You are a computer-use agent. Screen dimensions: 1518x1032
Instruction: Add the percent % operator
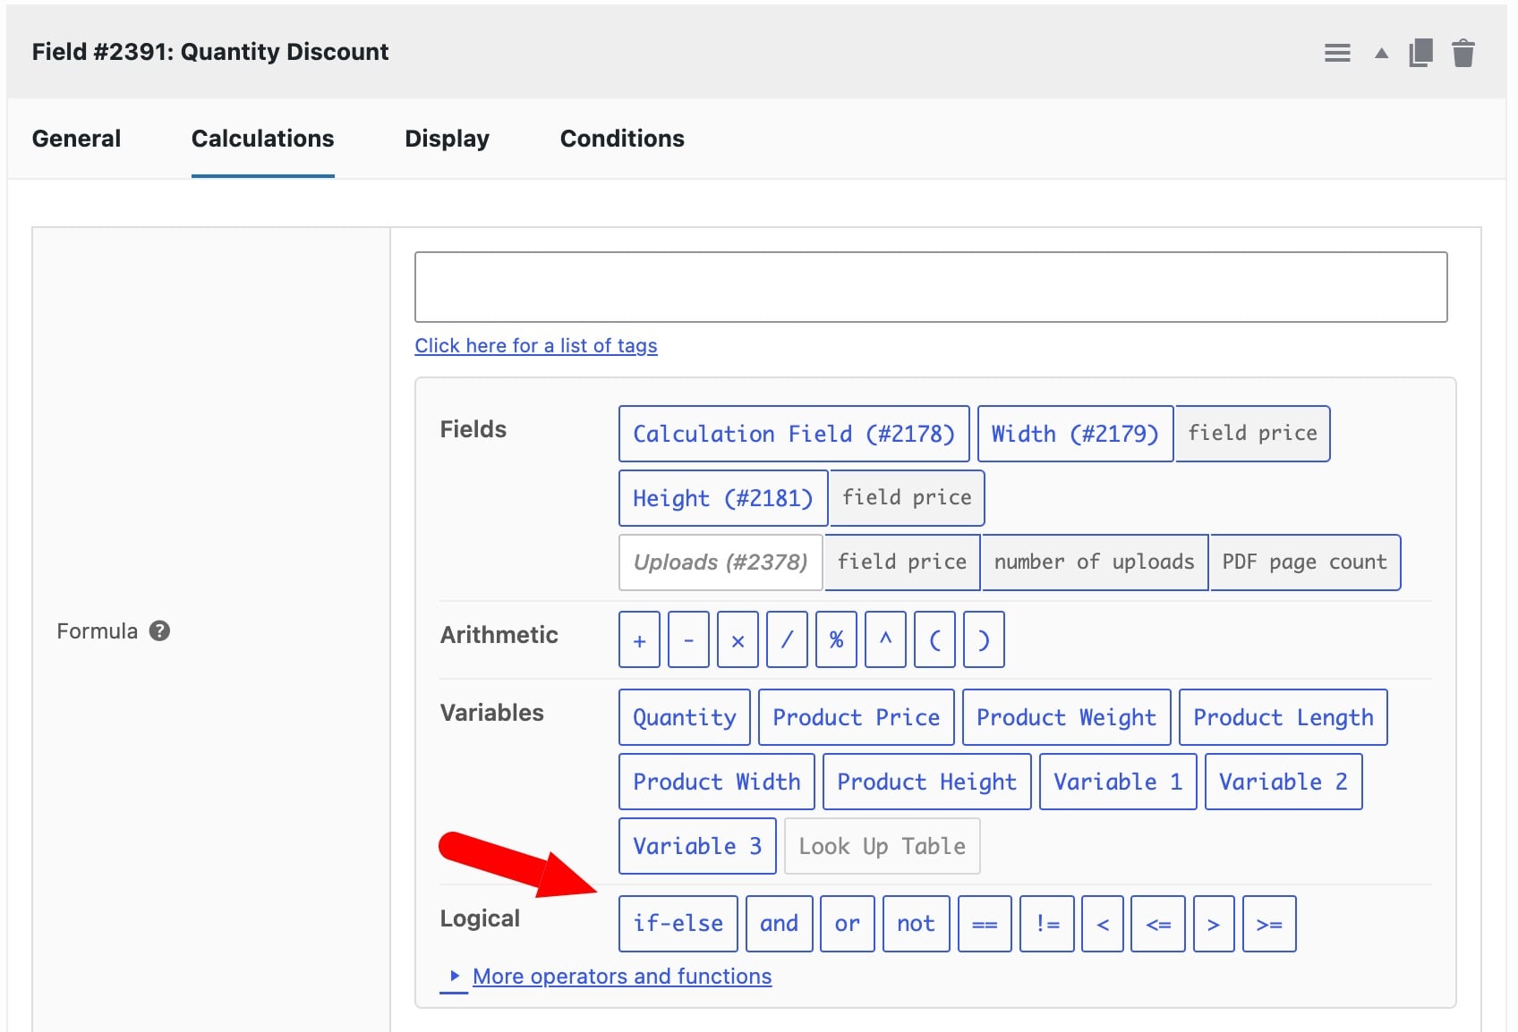(x=837, y=639)
